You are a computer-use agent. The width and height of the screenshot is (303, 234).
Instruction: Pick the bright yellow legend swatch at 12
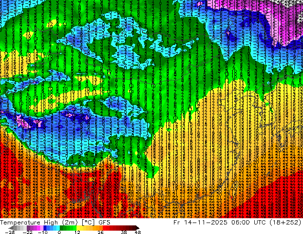[78, 228]
